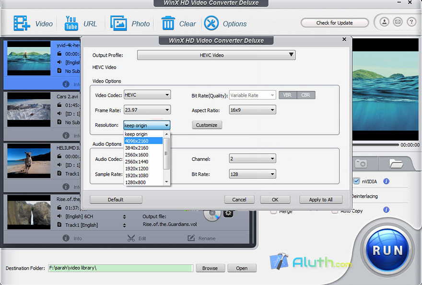The height and width of the screenshot is (285, 422).
Task: Click Cancel in the dialog
Action: [239, 200]
